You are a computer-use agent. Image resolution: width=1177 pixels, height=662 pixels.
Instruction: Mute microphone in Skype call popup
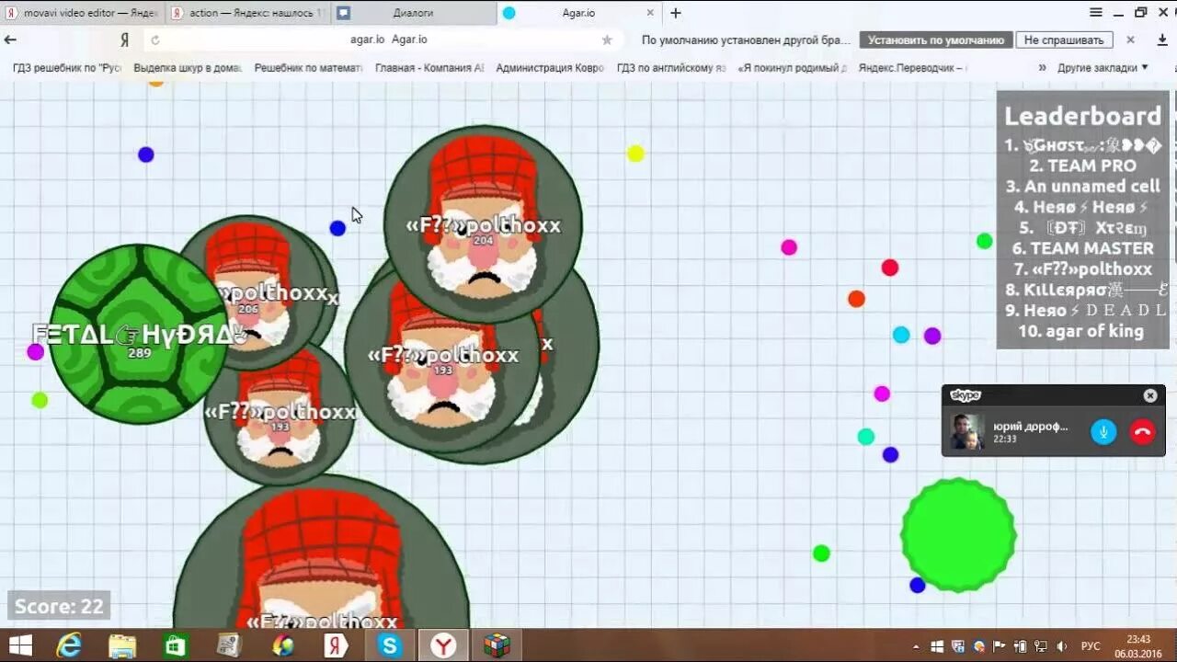1103,431
